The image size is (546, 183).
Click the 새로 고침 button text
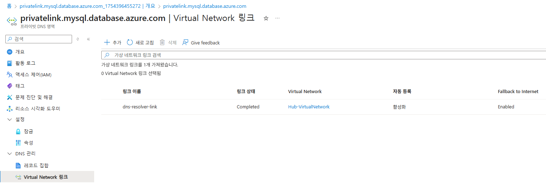(144, 43)
